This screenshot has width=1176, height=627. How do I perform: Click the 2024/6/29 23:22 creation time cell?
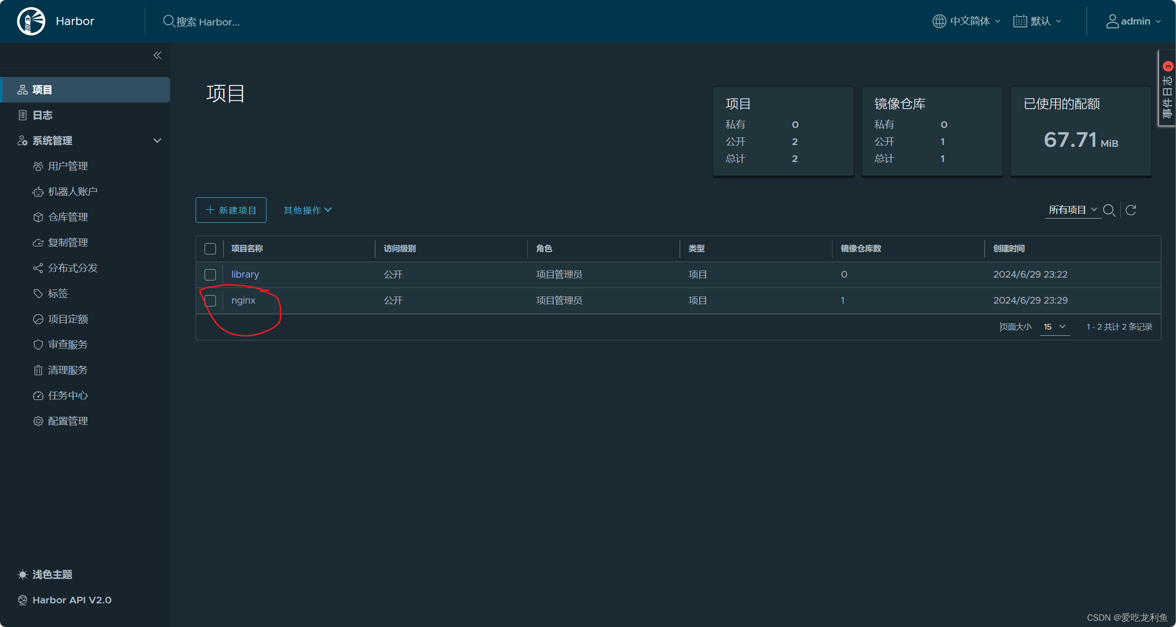[1030, 274]
